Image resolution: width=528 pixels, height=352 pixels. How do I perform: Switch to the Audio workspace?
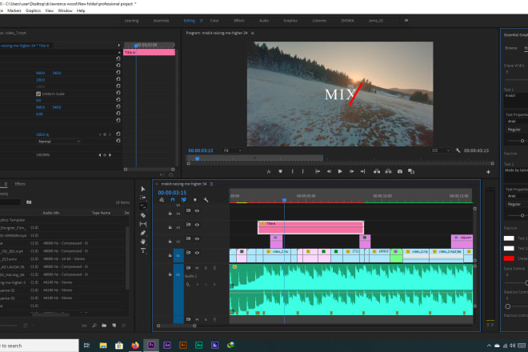tap(264, 21)
